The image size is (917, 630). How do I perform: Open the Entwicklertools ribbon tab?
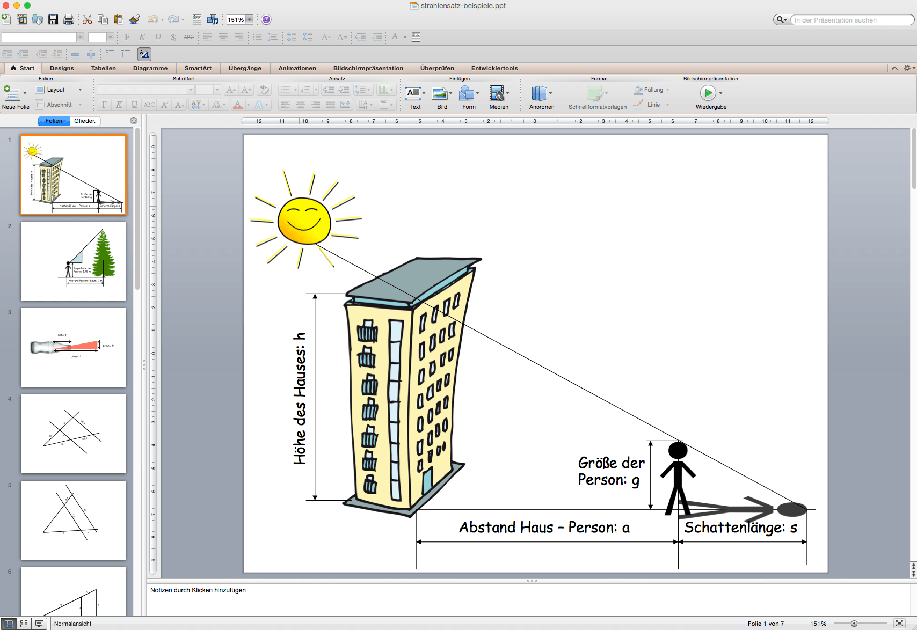pos(494,68)
